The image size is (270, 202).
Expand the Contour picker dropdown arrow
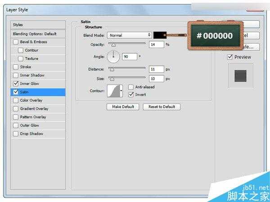click(x=121, y=91)
